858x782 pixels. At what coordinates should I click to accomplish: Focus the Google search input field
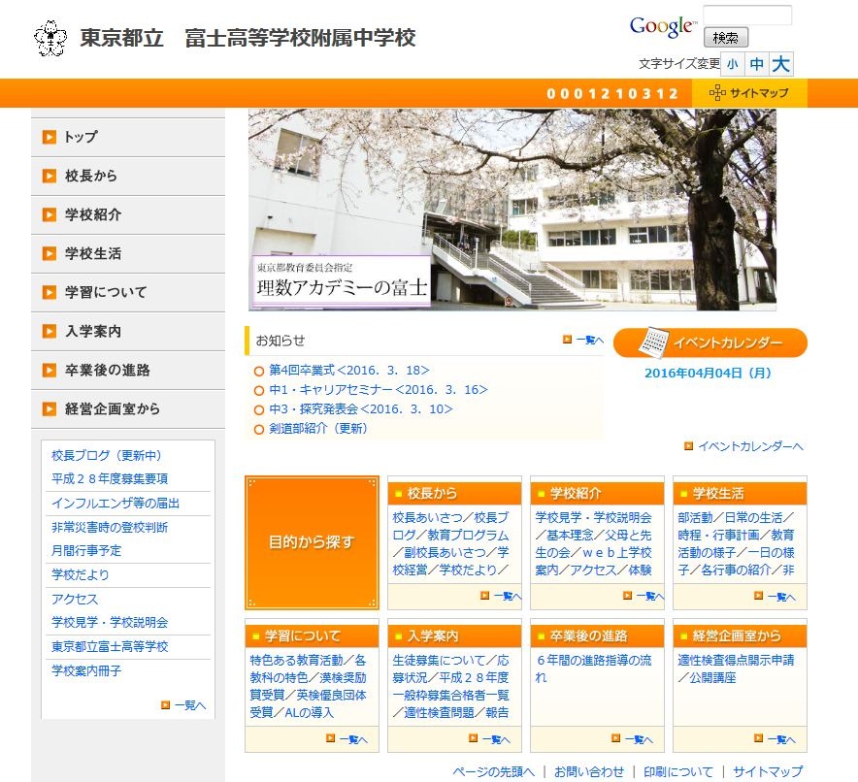747,16
